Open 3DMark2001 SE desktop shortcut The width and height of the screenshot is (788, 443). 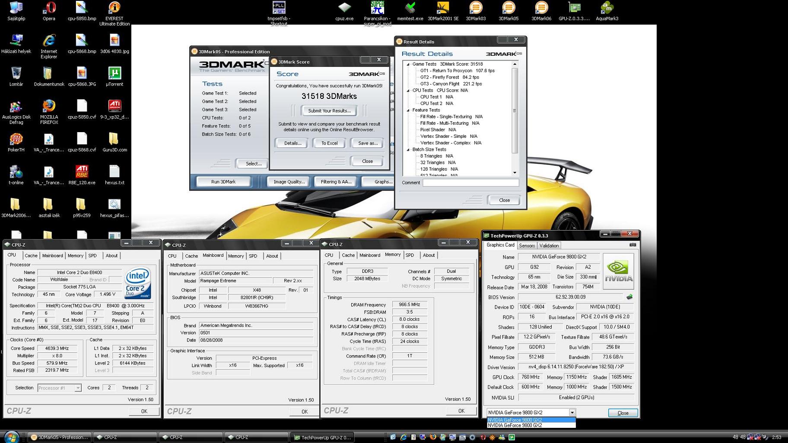point(443,11)
